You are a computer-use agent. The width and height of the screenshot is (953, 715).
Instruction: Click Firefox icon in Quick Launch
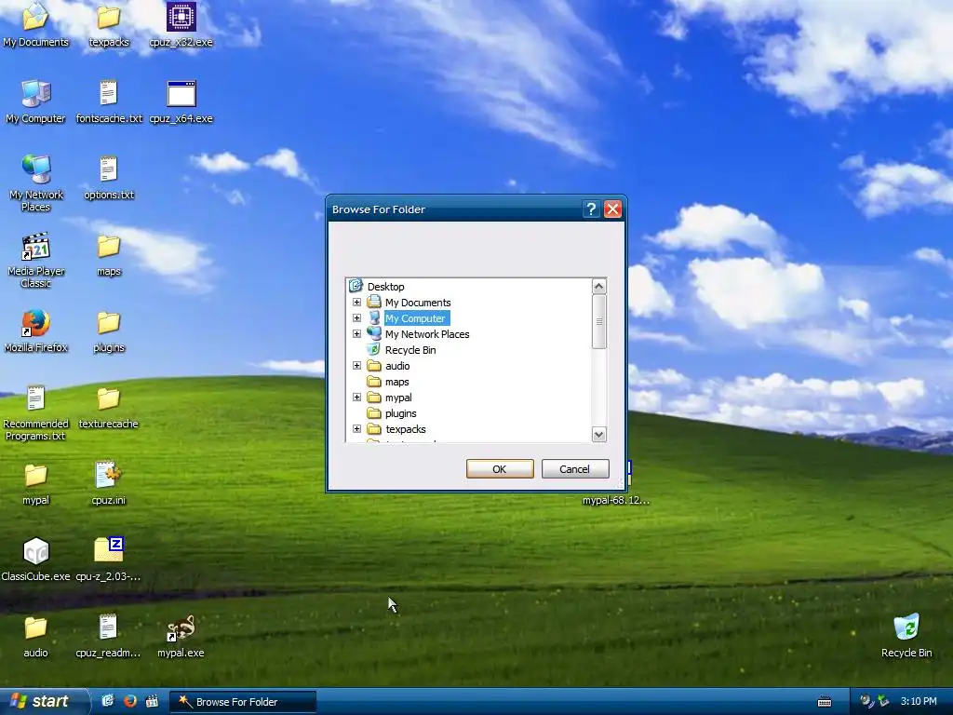point(130,701)
